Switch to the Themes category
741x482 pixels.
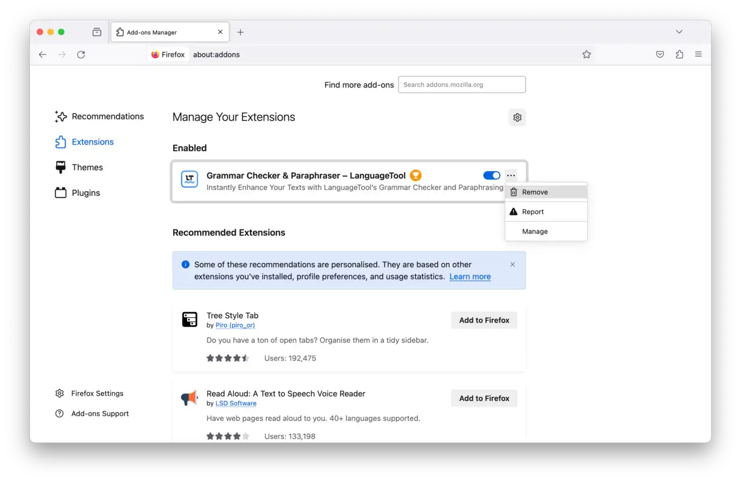(x=87, y=167)
